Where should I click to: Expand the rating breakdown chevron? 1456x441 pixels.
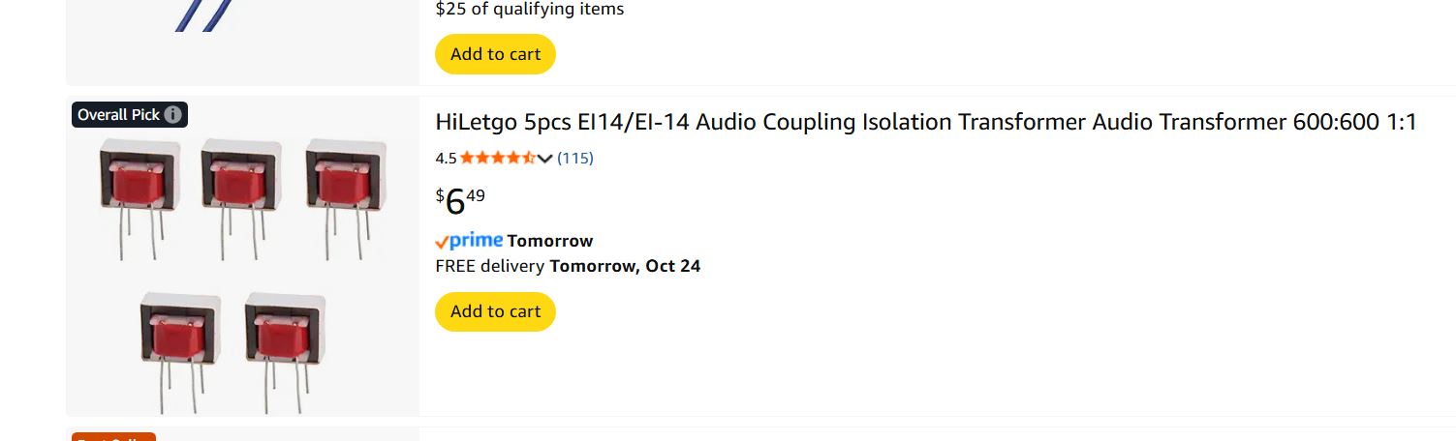pos(545,159)
